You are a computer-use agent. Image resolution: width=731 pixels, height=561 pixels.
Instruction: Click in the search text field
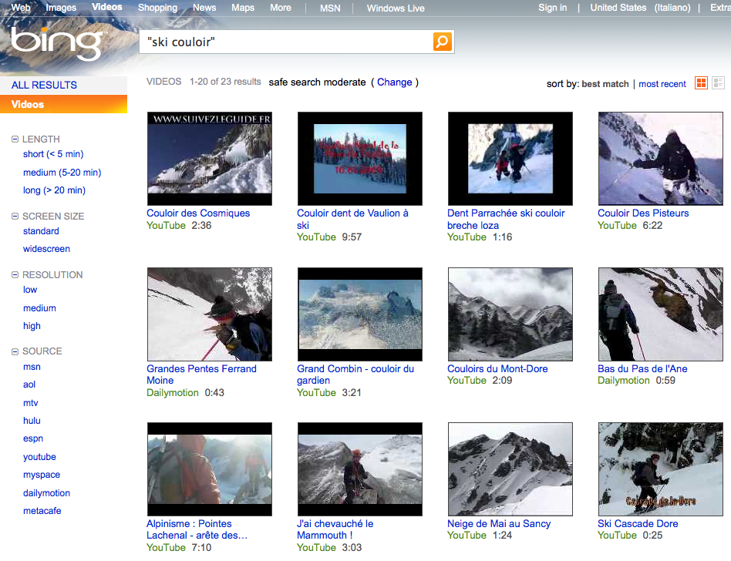pyautogui.click(x=285, y=42)
